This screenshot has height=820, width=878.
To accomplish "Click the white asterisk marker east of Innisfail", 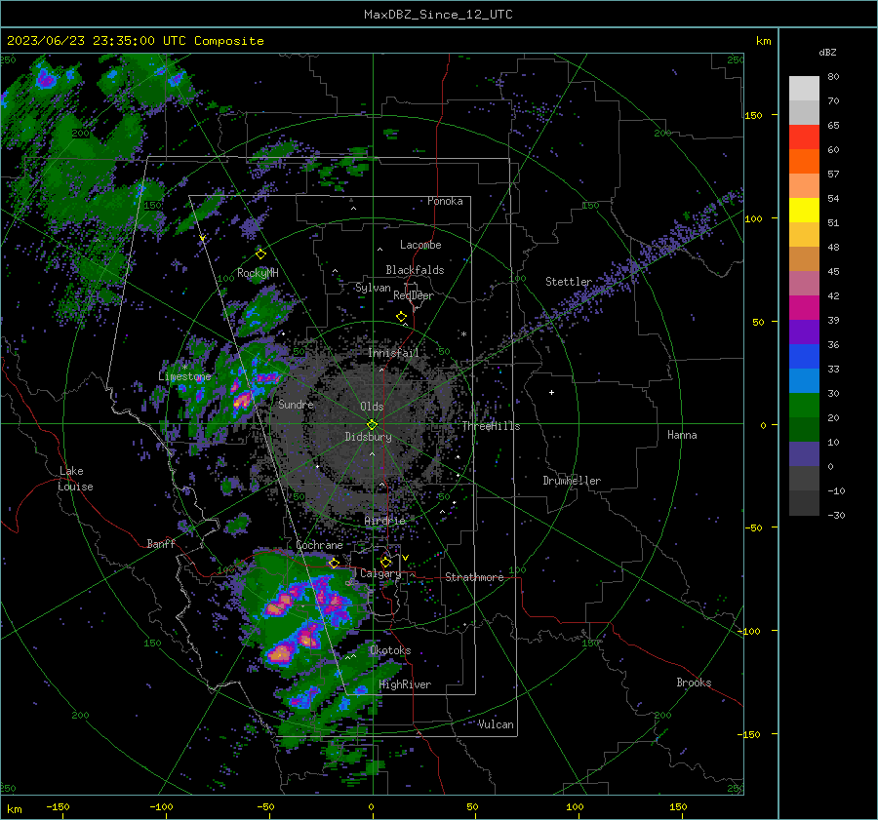I will pyautogui.click(x=464, y=334).
